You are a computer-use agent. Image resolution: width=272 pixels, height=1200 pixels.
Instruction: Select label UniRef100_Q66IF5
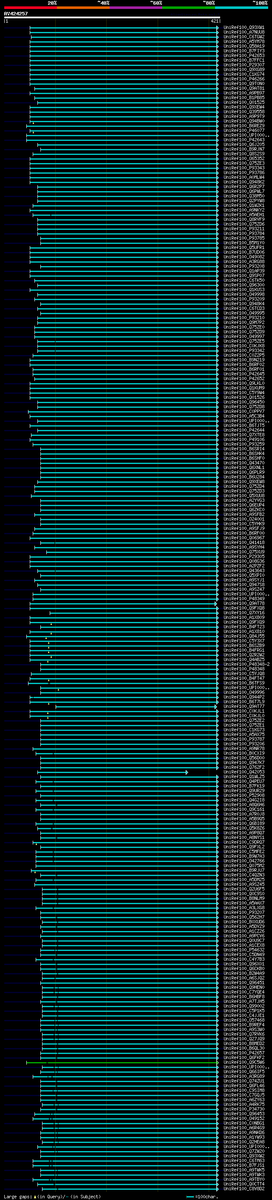click(x=244, y=1071)
